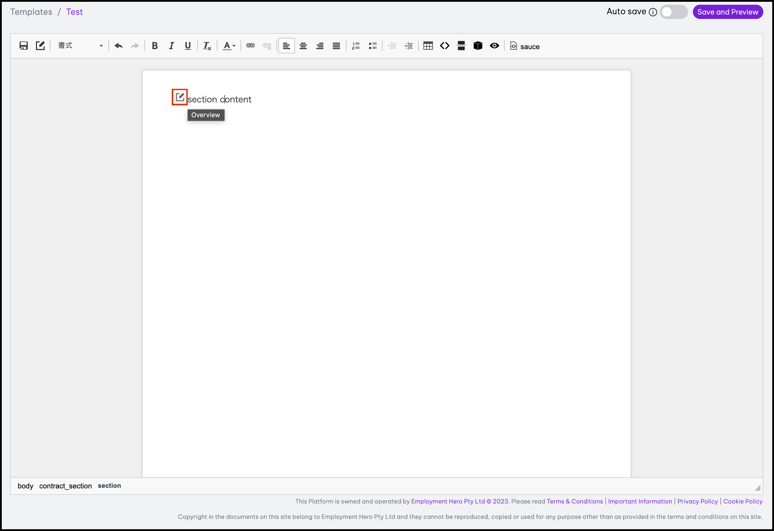
Task: Toggle bold formatting on
Action: (155, 46)
